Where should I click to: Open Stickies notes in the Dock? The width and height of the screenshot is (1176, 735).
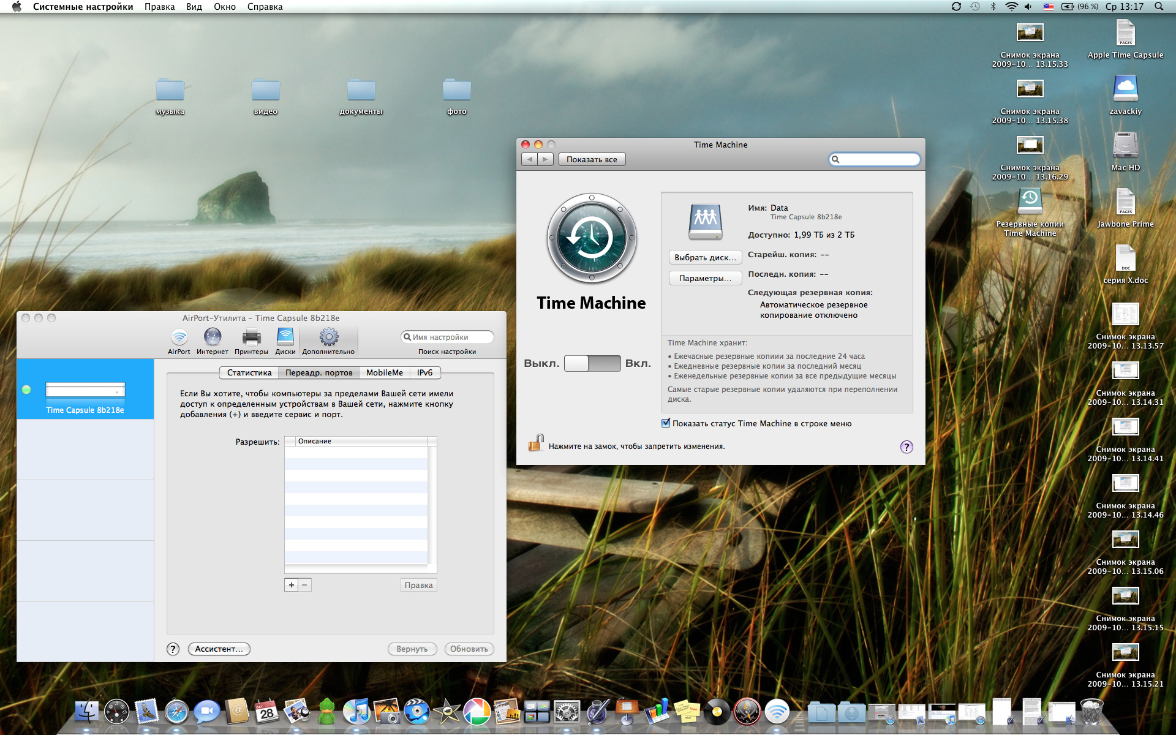tap(687, 712)
